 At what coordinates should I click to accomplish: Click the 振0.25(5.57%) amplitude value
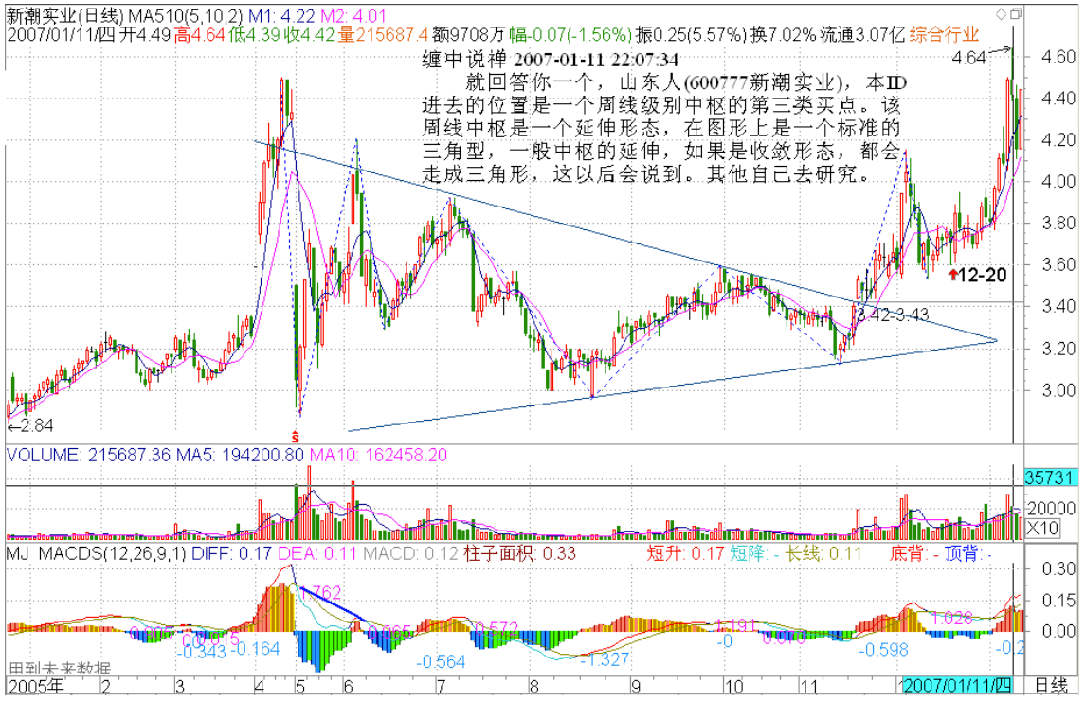[x=692, y=34]
